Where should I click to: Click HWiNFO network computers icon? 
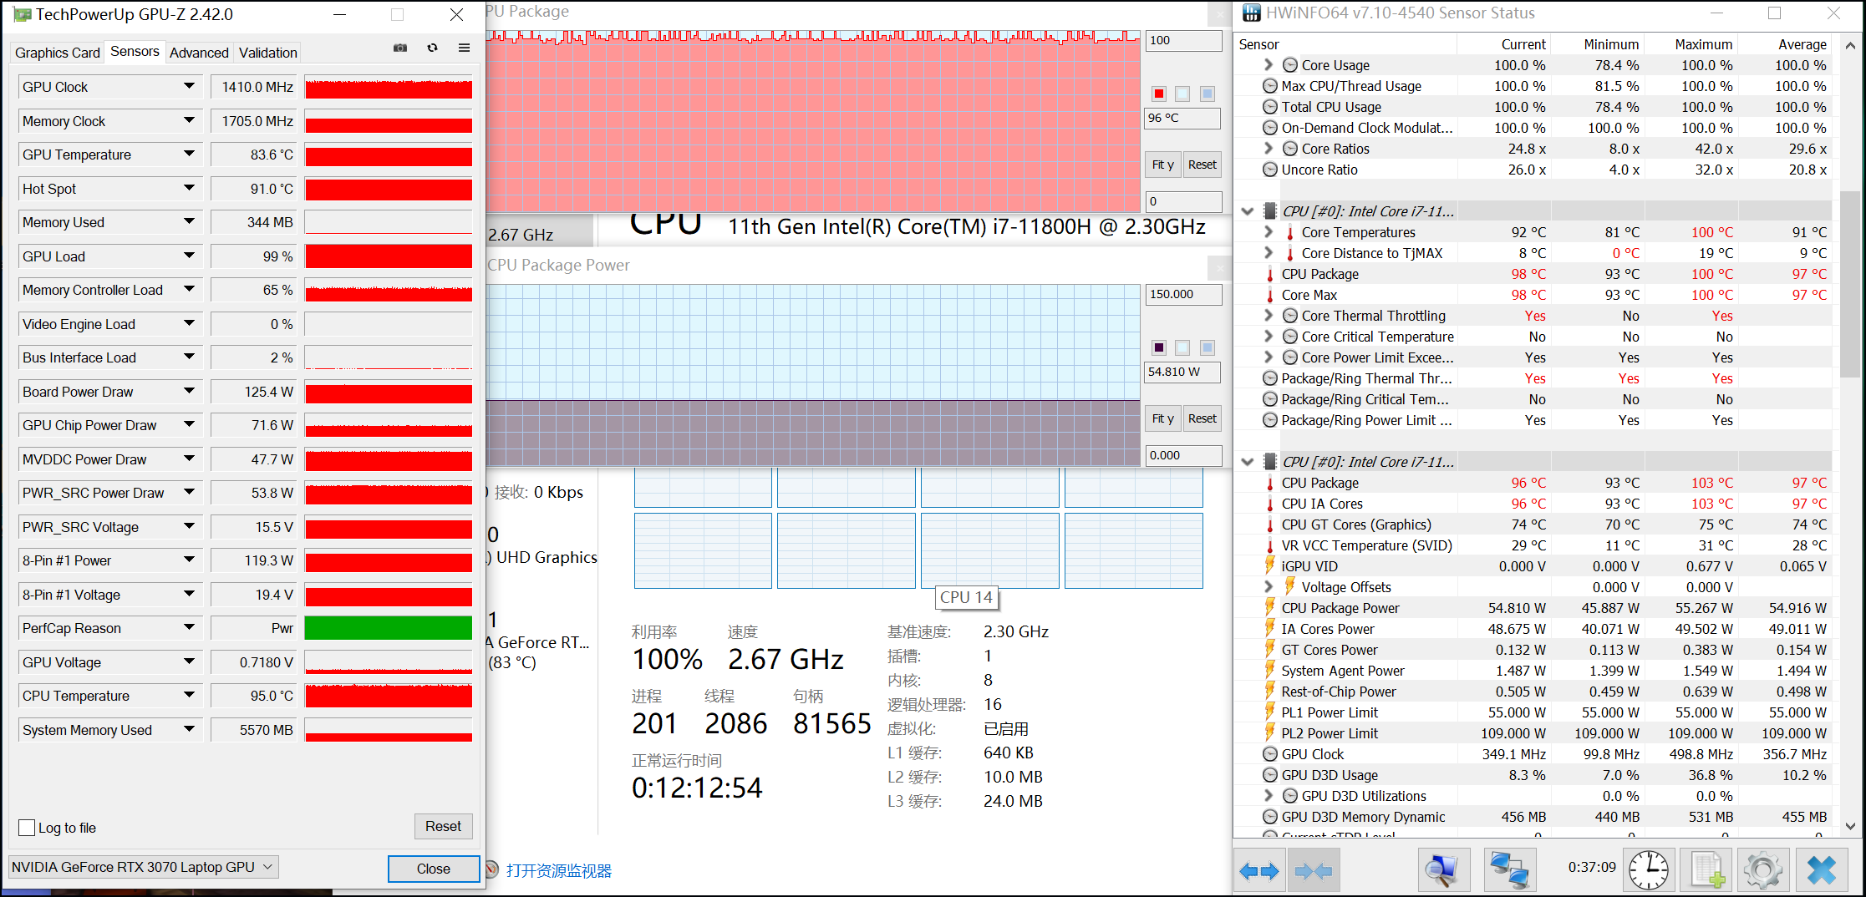(x=1509, y=871)
